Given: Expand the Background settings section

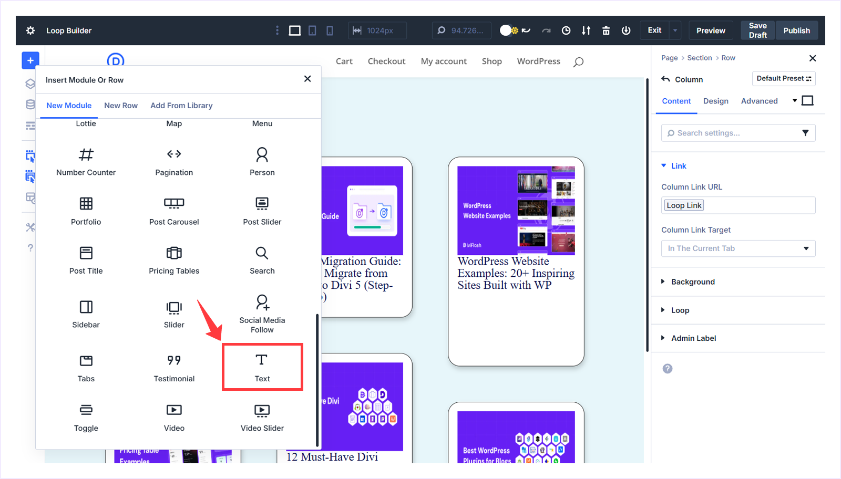Looking at the screenshot, I should pyautogui.click(x=693, y=282).
